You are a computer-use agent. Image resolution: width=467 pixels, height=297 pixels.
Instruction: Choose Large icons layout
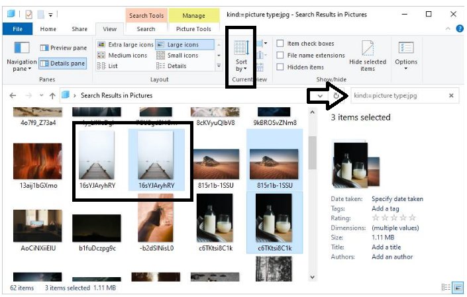pyautogui.click(x=184, y=44)
